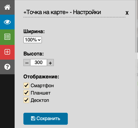The height and width of the screenshot is (128, 138).
Task: Disable the Десктоп checkbox
Action: (x=26, y=100)
